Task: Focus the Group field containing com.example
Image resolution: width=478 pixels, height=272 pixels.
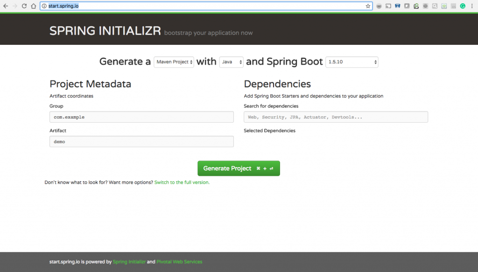Action: tap(141, 117)
